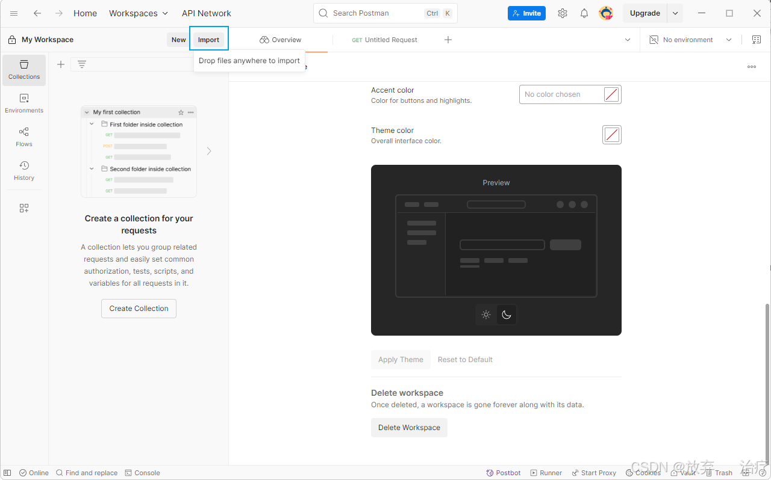Click the plus icon to create a collection
The height and width of the screenshot is (480, 771).
click(61, 64)
